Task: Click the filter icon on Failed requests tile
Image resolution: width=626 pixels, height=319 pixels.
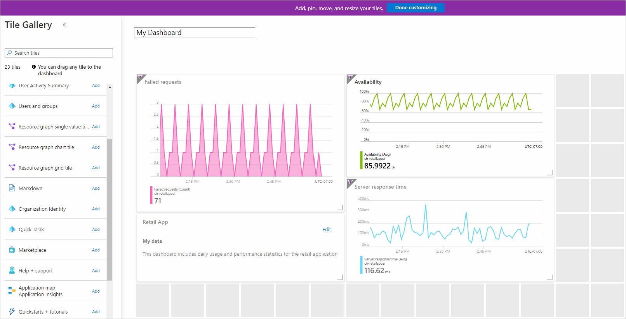Action: (x=140, y=78)
